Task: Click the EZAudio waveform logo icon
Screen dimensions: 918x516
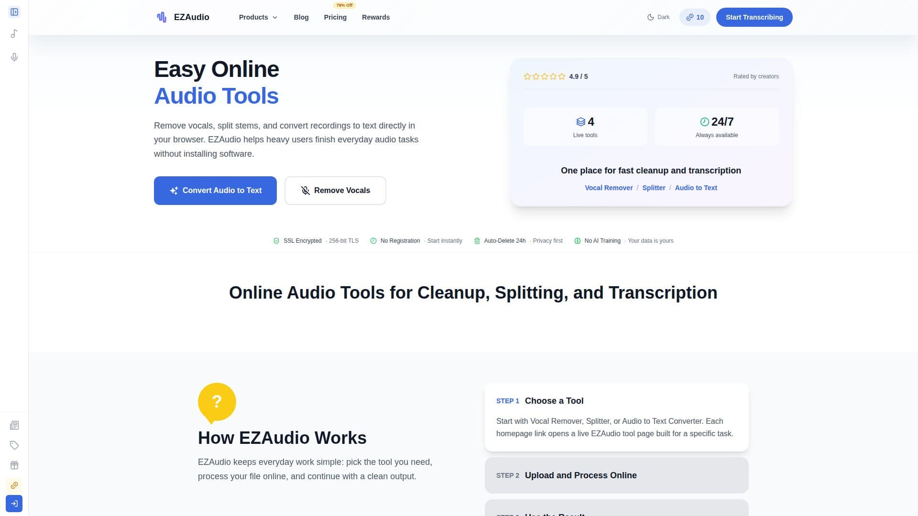Action: pos(162,17)
